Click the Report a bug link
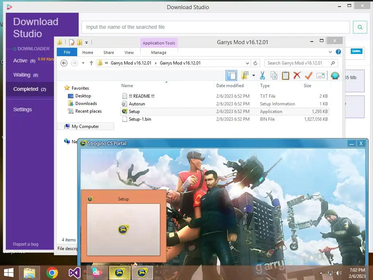The image size is (373, 280). point(25,244)
